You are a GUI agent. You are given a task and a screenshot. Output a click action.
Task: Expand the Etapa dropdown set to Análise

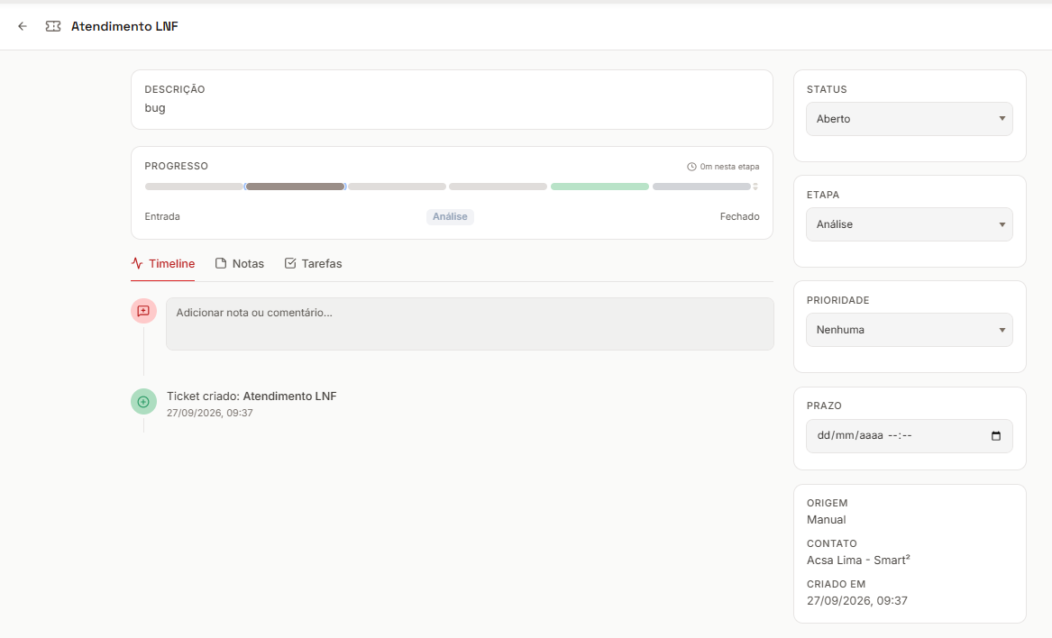coord(909,224)
